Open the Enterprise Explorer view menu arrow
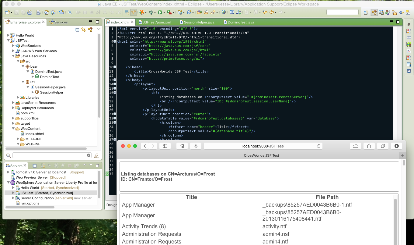This screenshot has height=245, width=414. click(99, 29)
